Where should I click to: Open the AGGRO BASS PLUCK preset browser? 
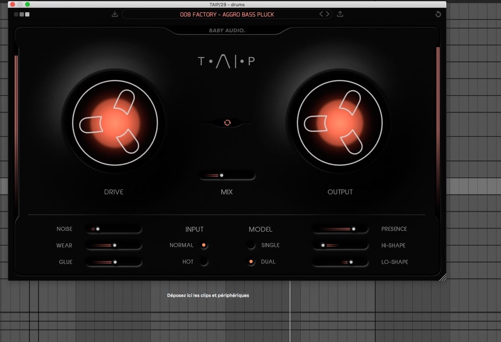click(227, 14)
